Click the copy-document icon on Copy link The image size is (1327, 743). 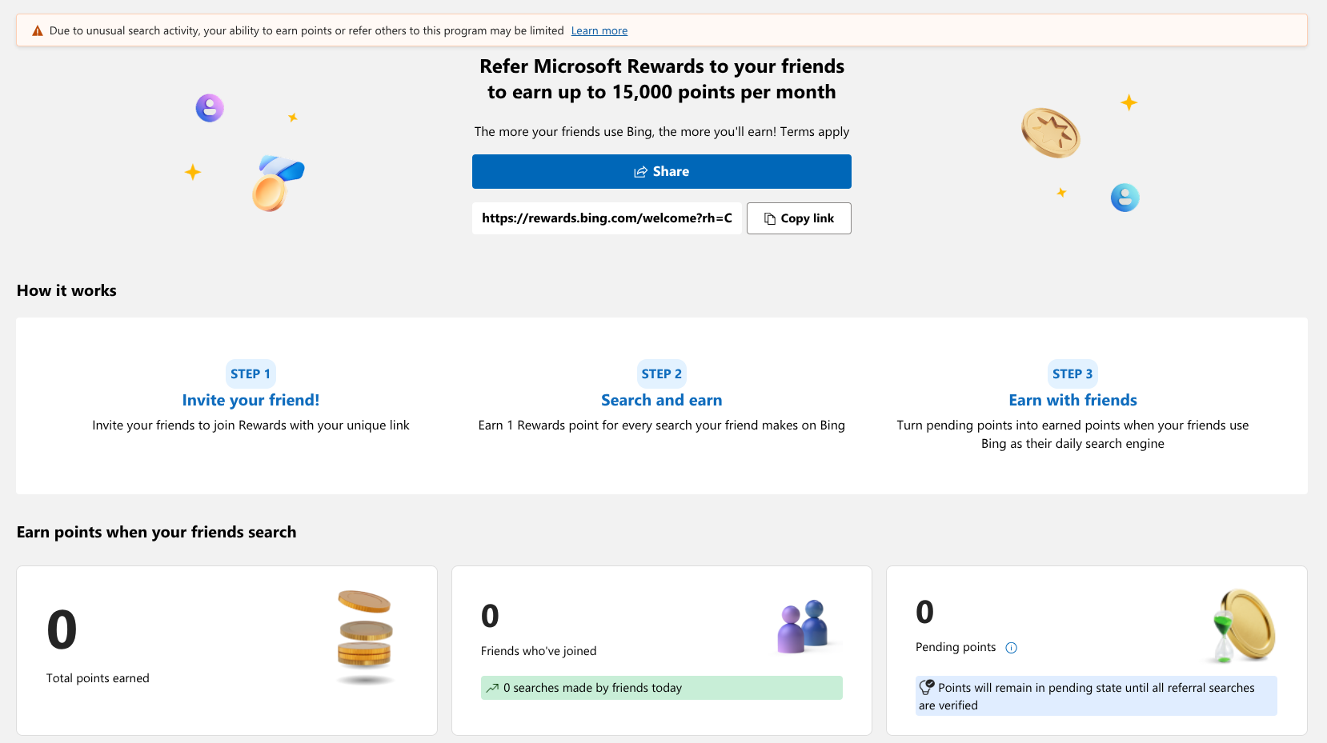coord(769,218)
